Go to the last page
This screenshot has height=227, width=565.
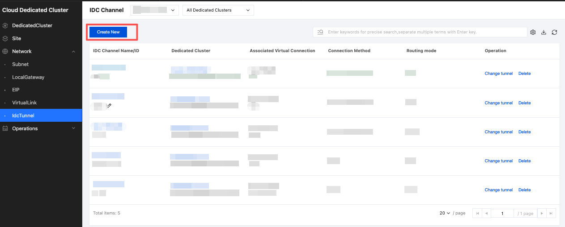pyautogui.click(x=552, y=213)
